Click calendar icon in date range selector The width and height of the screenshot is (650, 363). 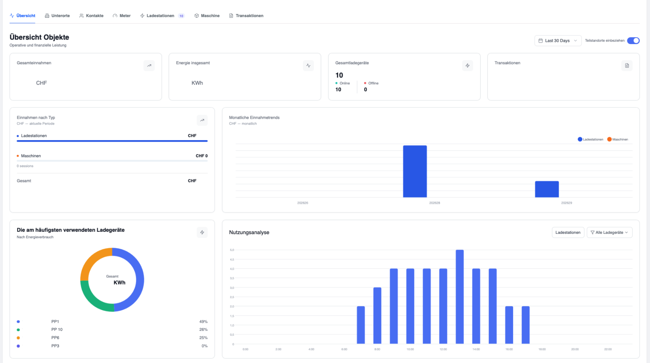point(541,41)
